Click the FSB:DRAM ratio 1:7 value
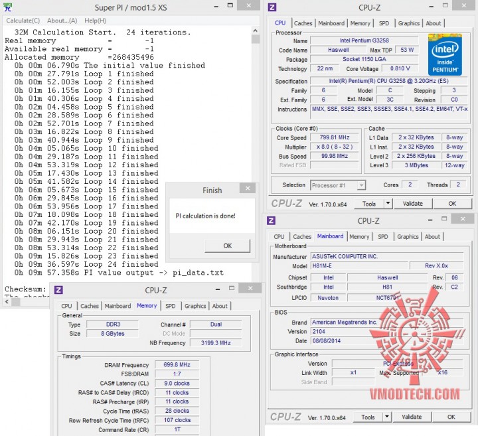 tap(177, 374)
